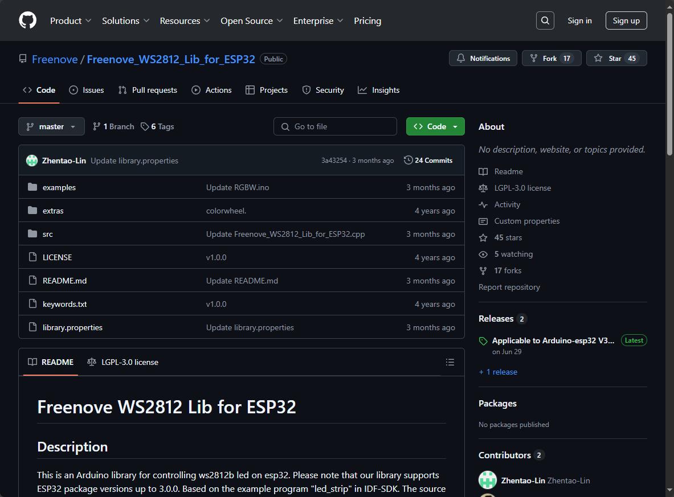Image resolution: width=674 pixels, height=497 pixels.
Task: Click the LICENSE file icon
Action: [32, 257]
